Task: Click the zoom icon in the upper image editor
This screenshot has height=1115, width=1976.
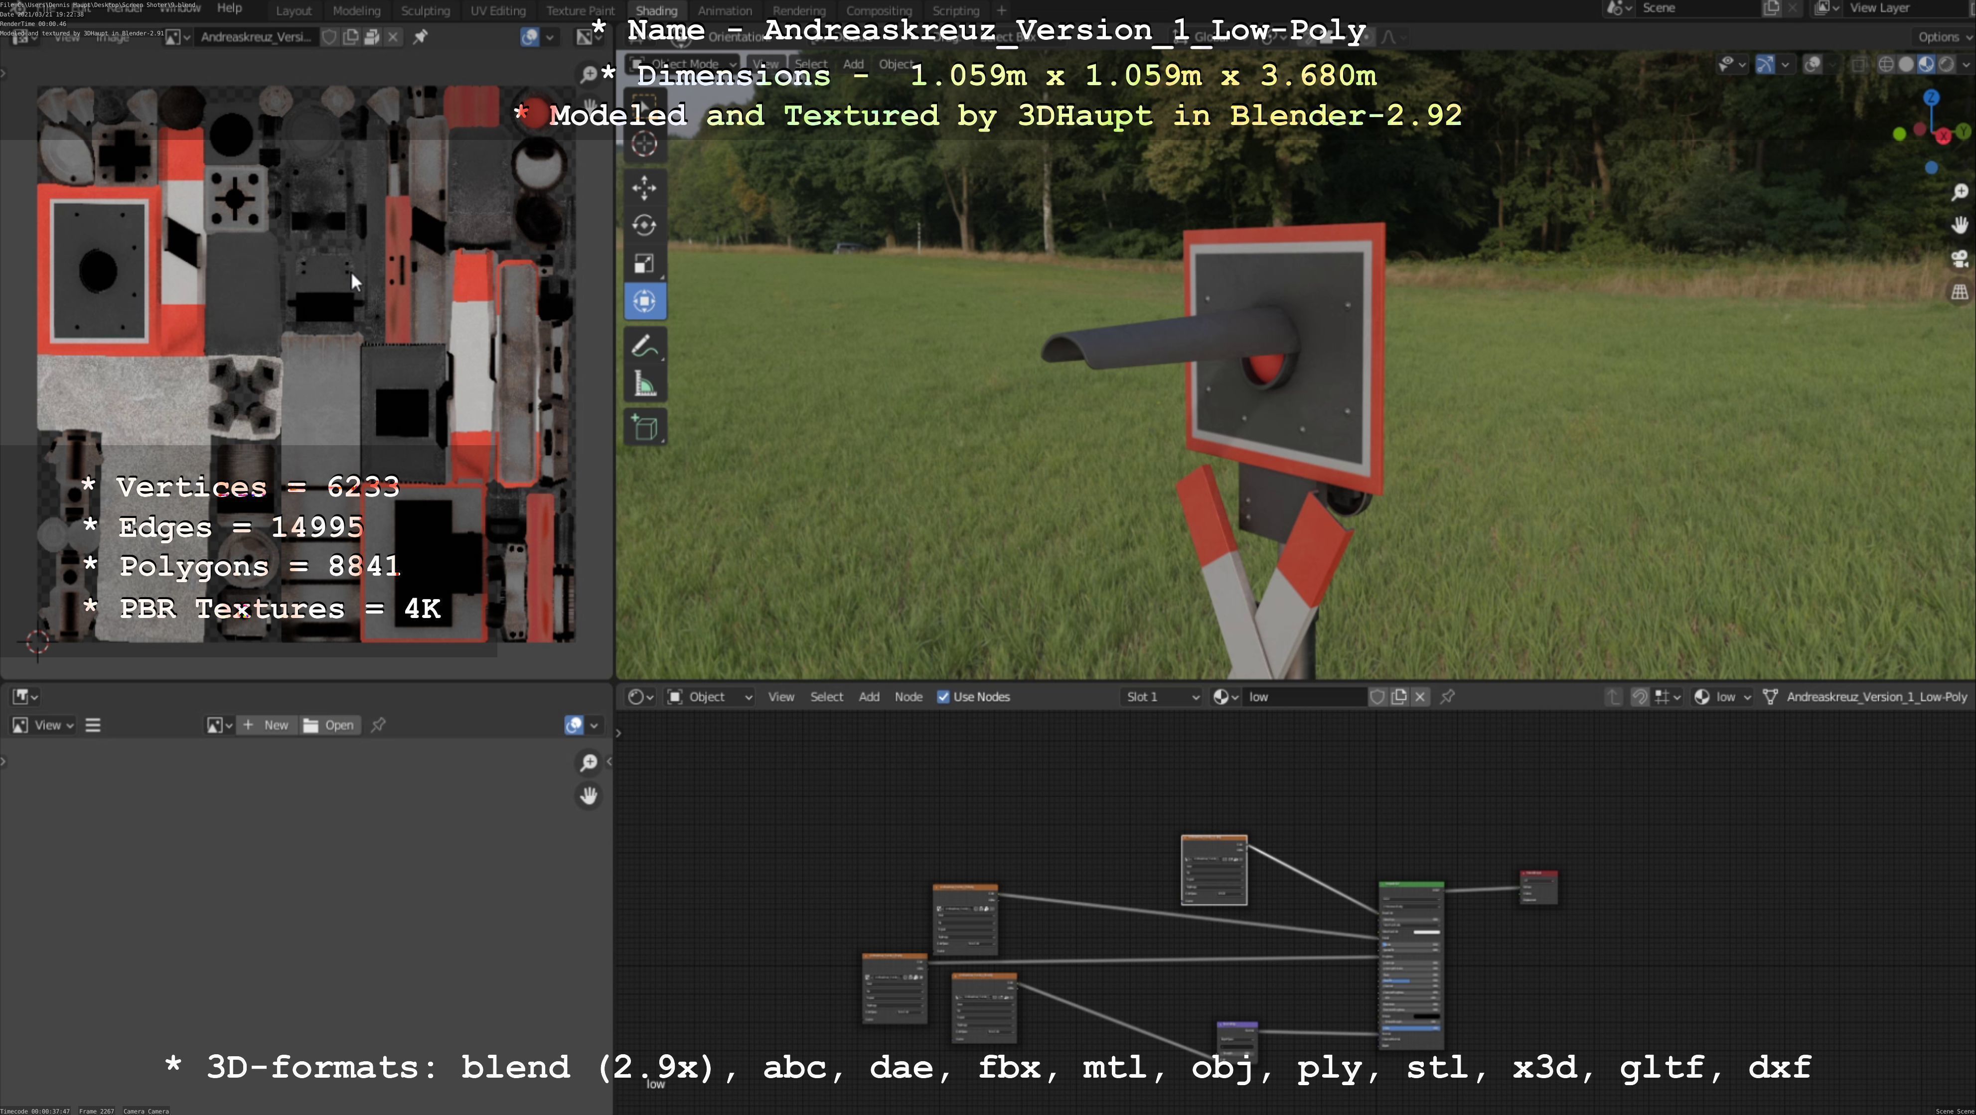Action: (589, 74)
